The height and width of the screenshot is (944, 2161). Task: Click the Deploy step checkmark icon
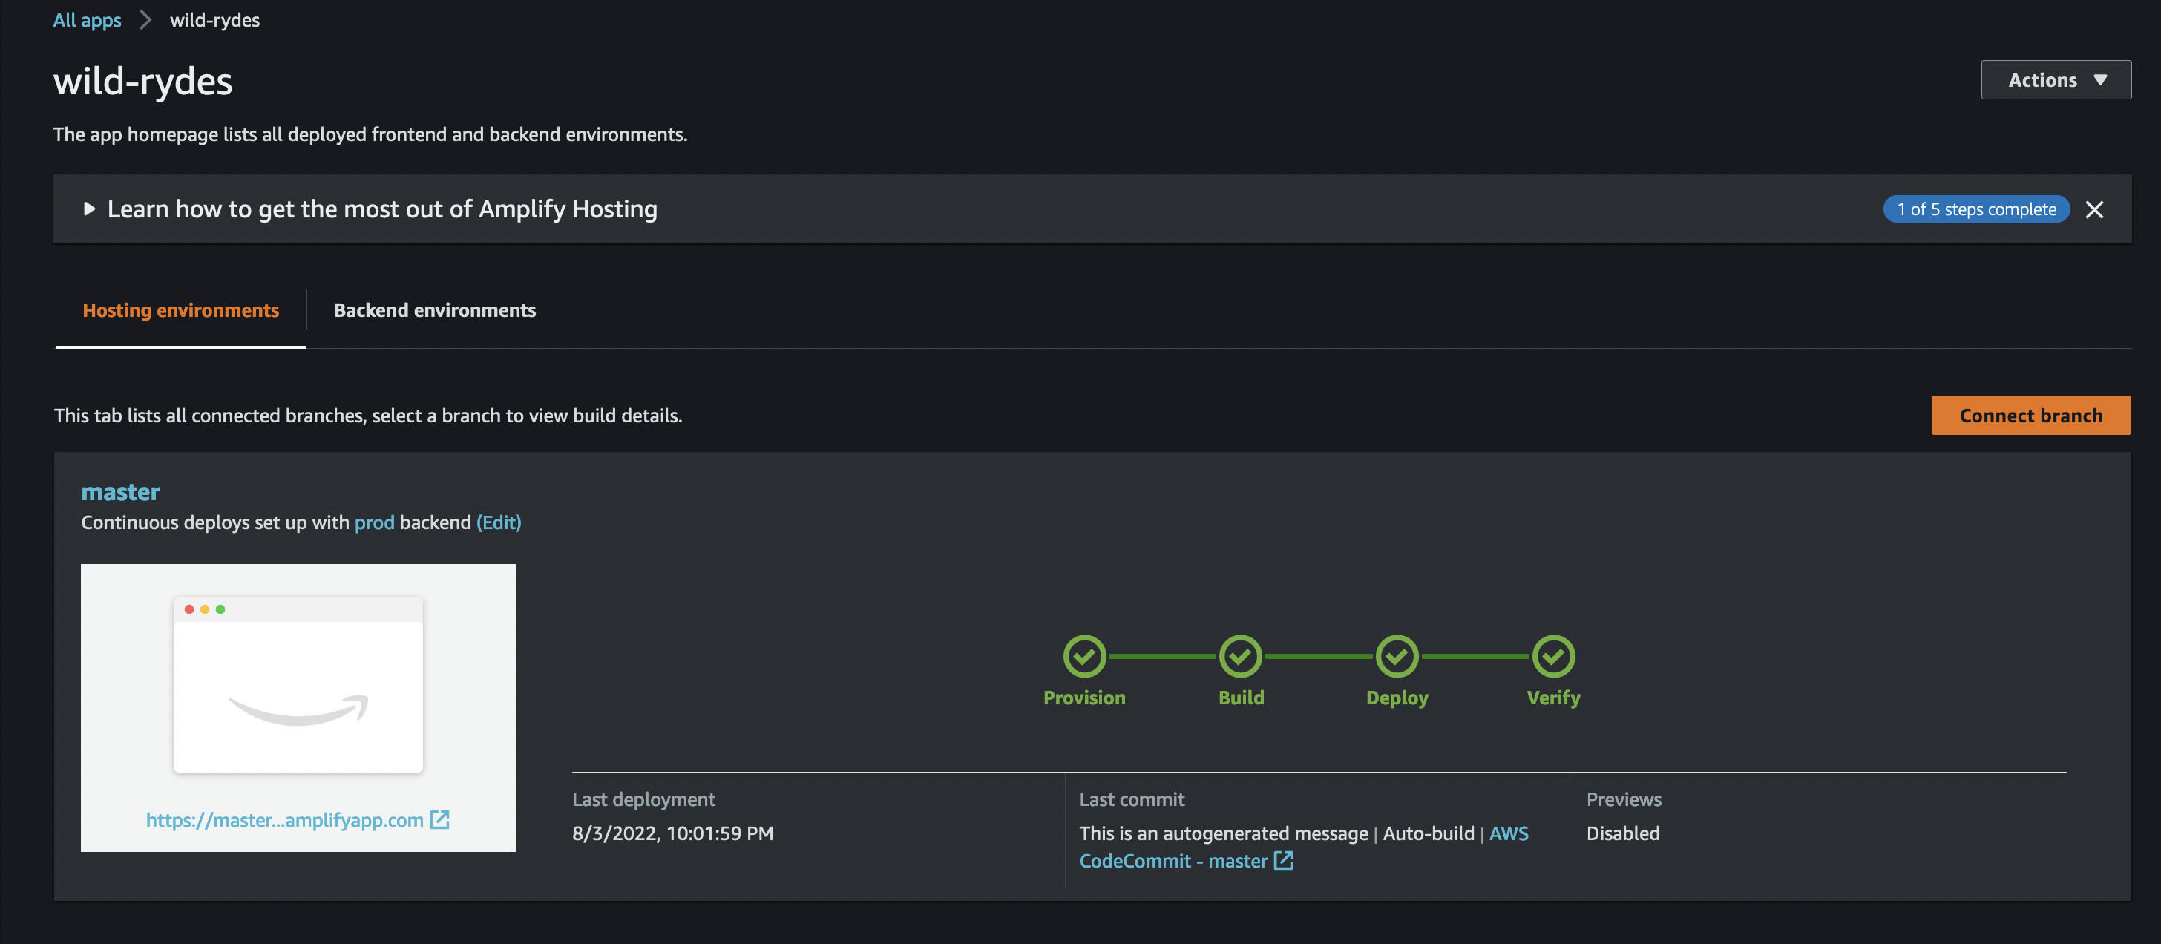[1397, 656]
